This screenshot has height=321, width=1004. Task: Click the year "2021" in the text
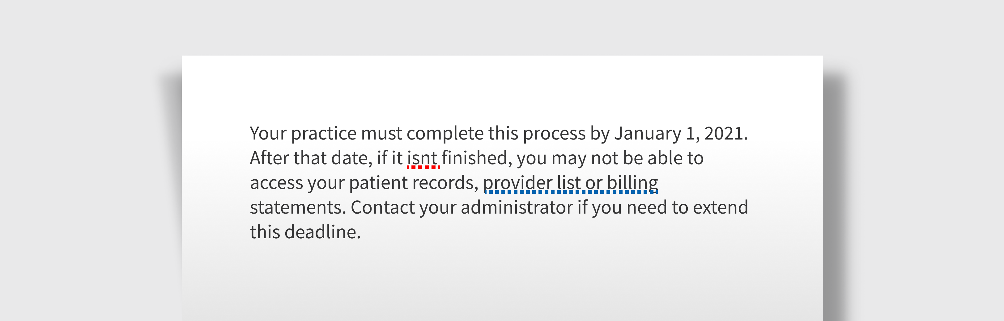coord(723,133)
